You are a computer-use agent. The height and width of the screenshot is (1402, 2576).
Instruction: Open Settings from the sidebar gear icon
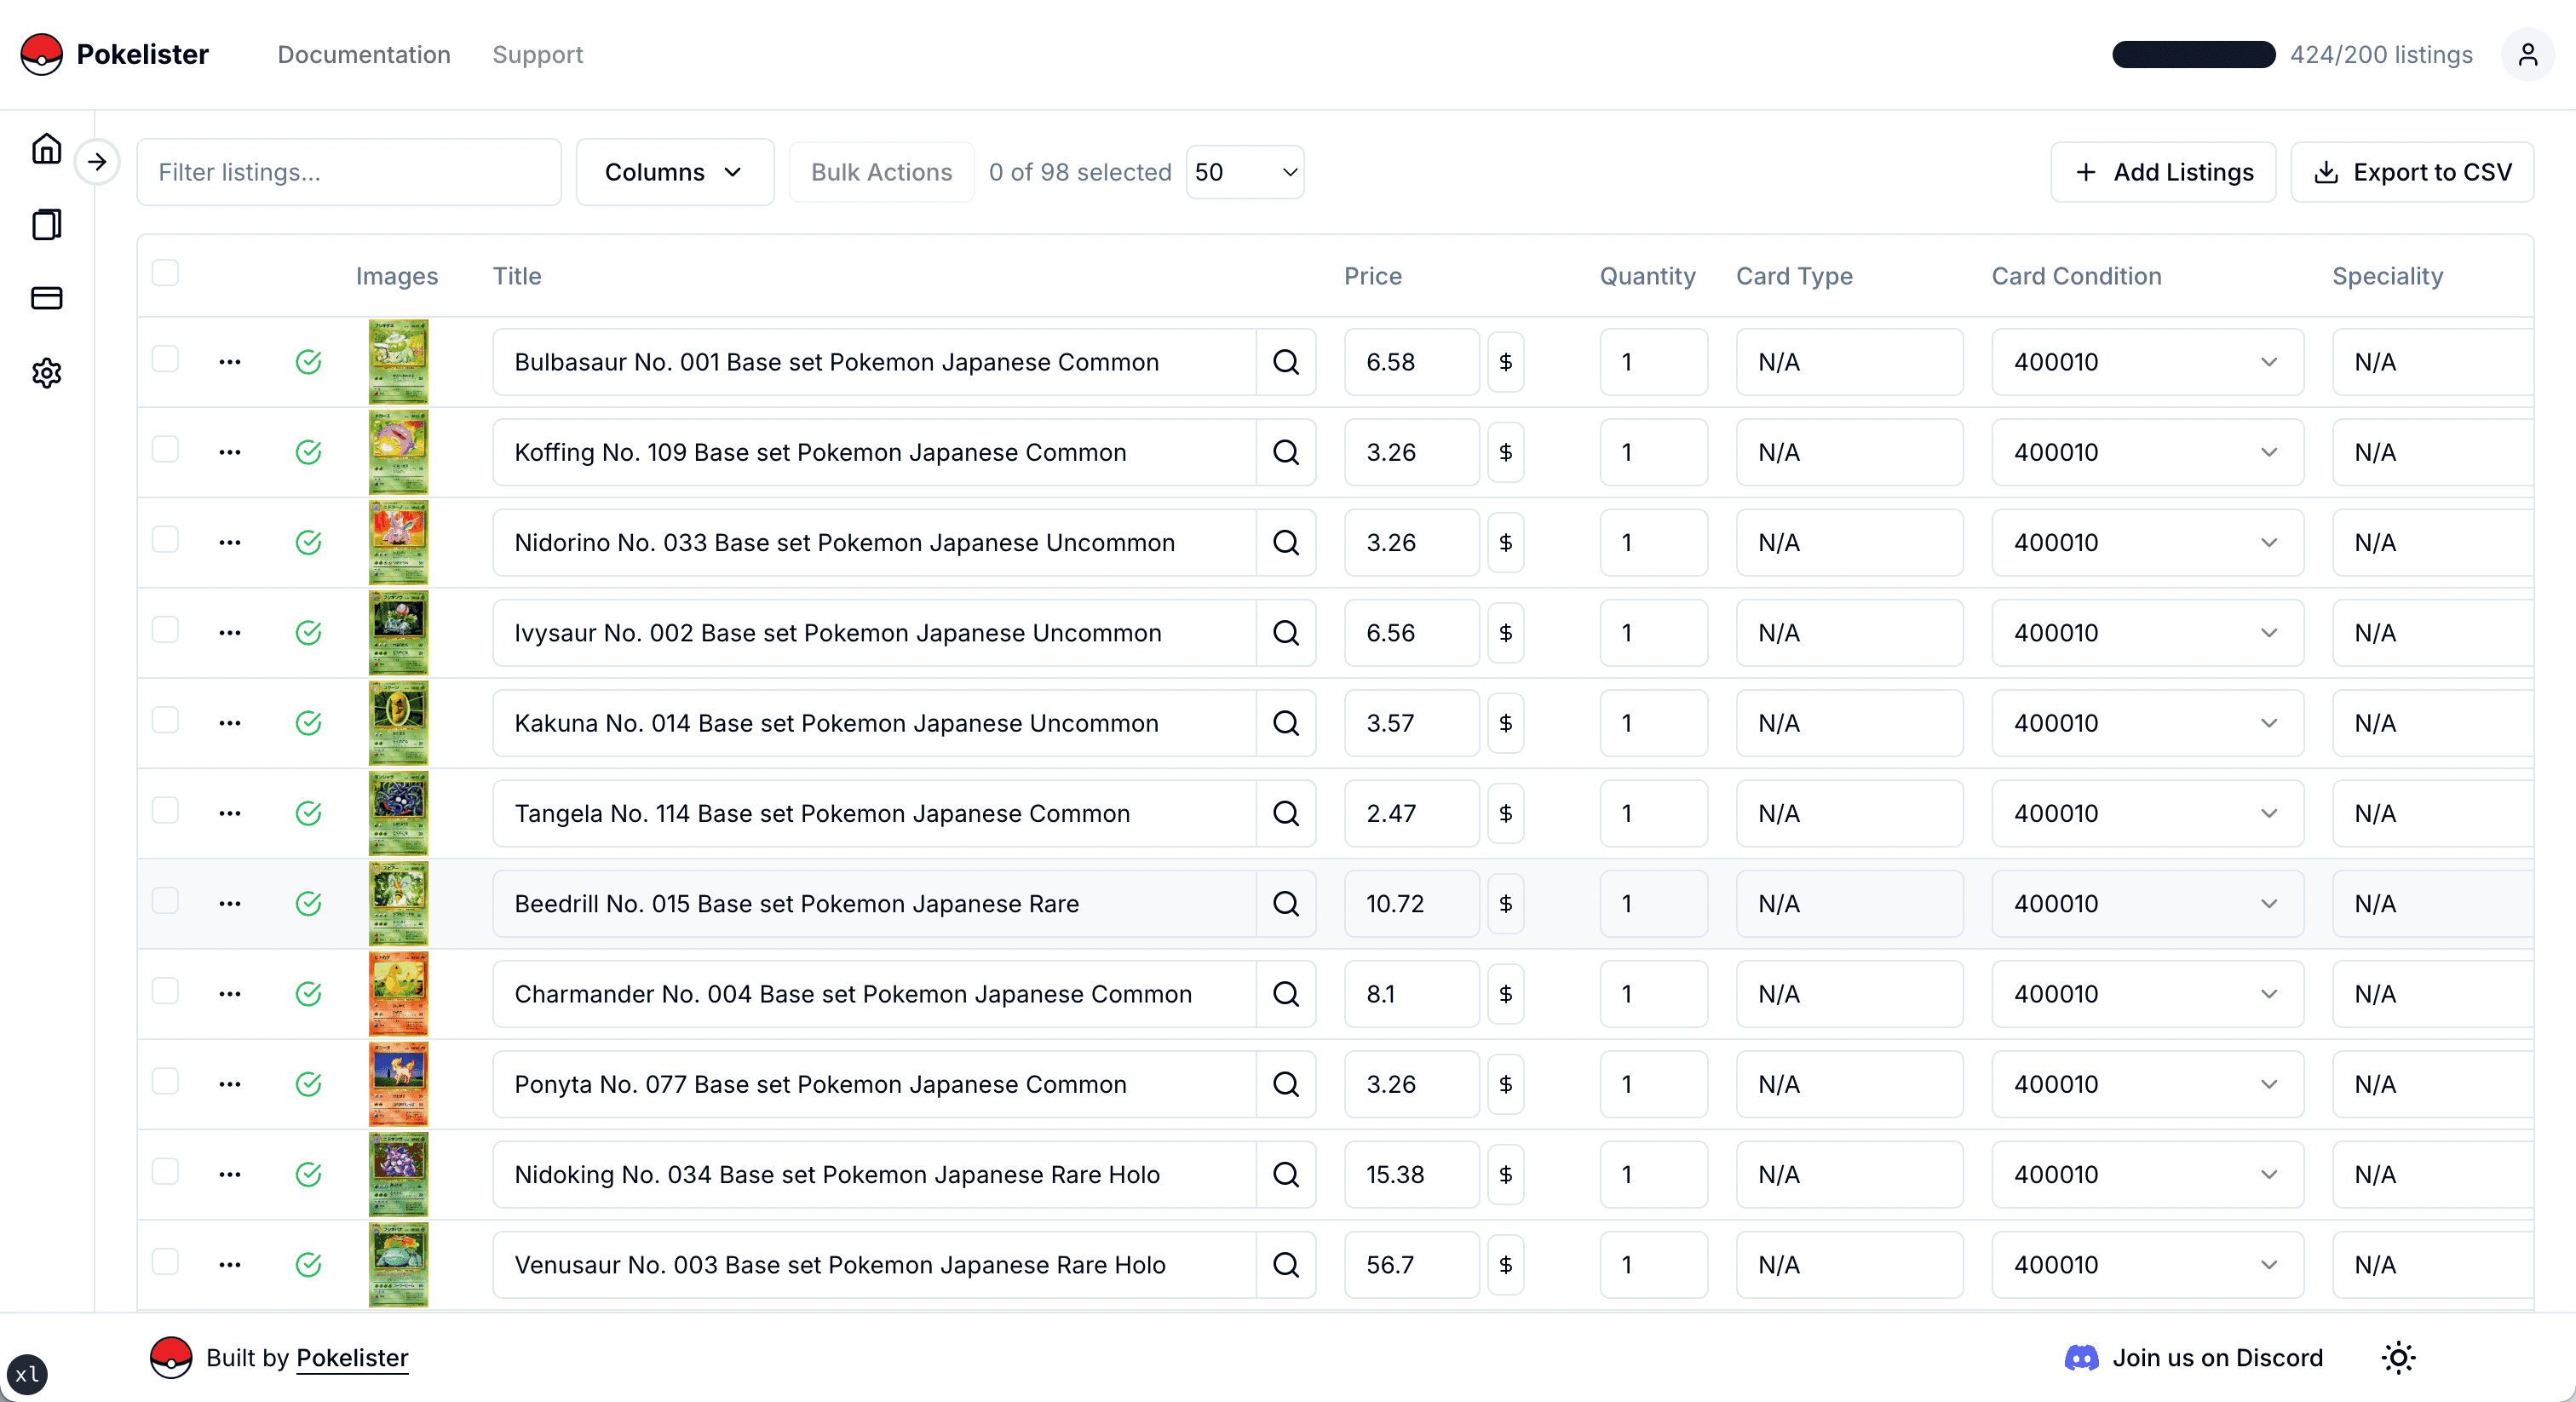coord(46,372)
